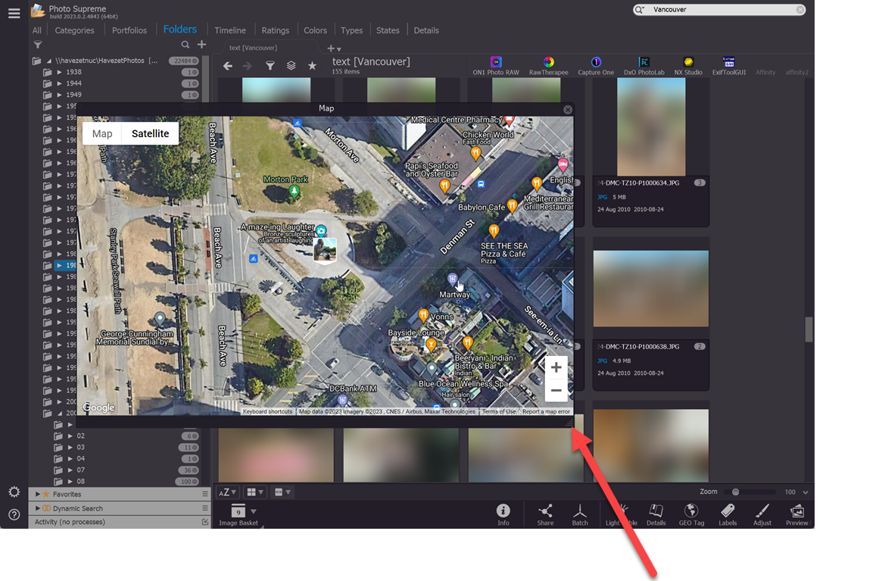Open the Info panel

pos(503,514)
